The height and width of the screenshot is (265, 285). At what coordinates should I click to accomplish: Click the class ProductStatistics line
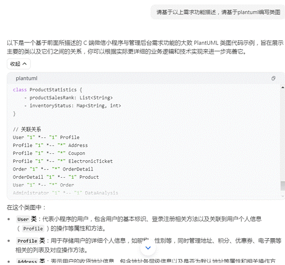point(47,90)
